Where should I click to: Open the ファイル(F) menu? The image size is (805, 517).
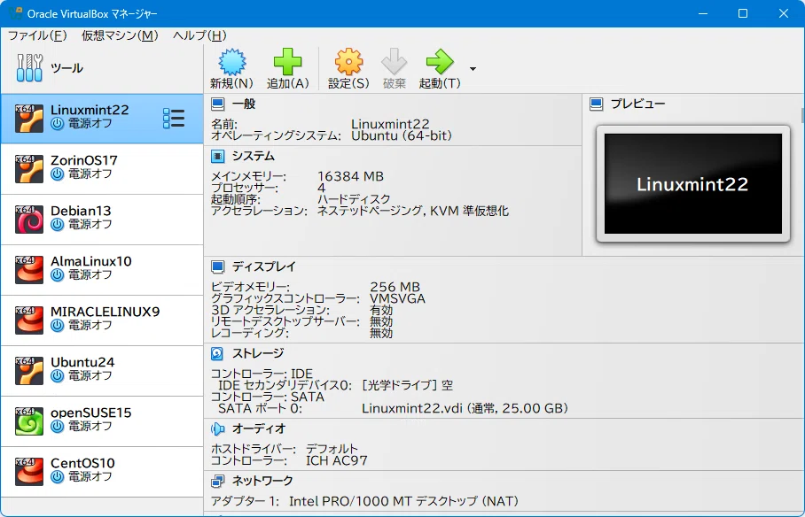tap(37, 35)
